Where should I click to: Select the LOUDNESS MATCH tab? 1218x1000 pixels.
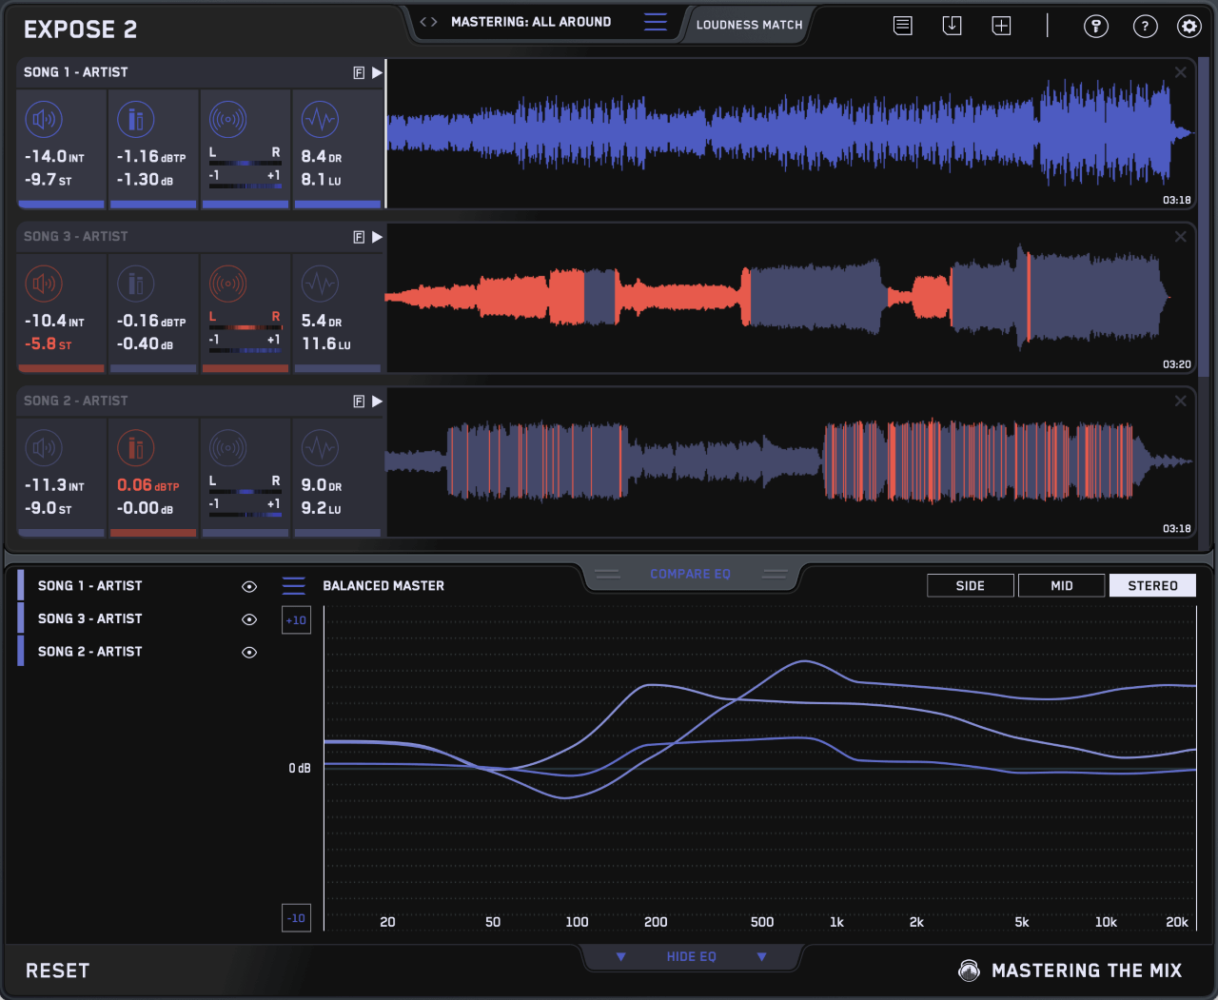click(749, 25)
